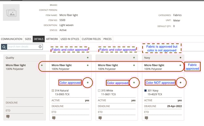This screenshot has width=204, height=126.
Task: Click the 11-0601 TCX color code
Action: click(x=109, y=94)
